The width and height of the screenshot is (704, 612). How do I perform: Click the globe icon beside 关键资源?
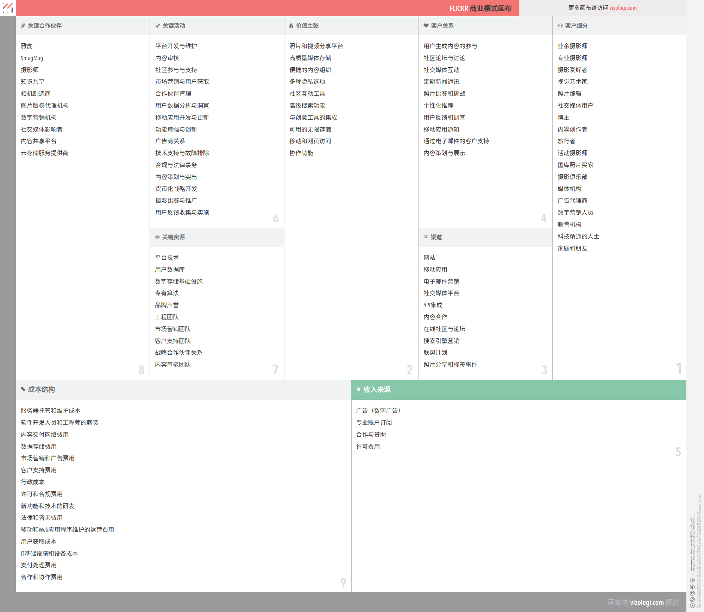pos(157,237)
